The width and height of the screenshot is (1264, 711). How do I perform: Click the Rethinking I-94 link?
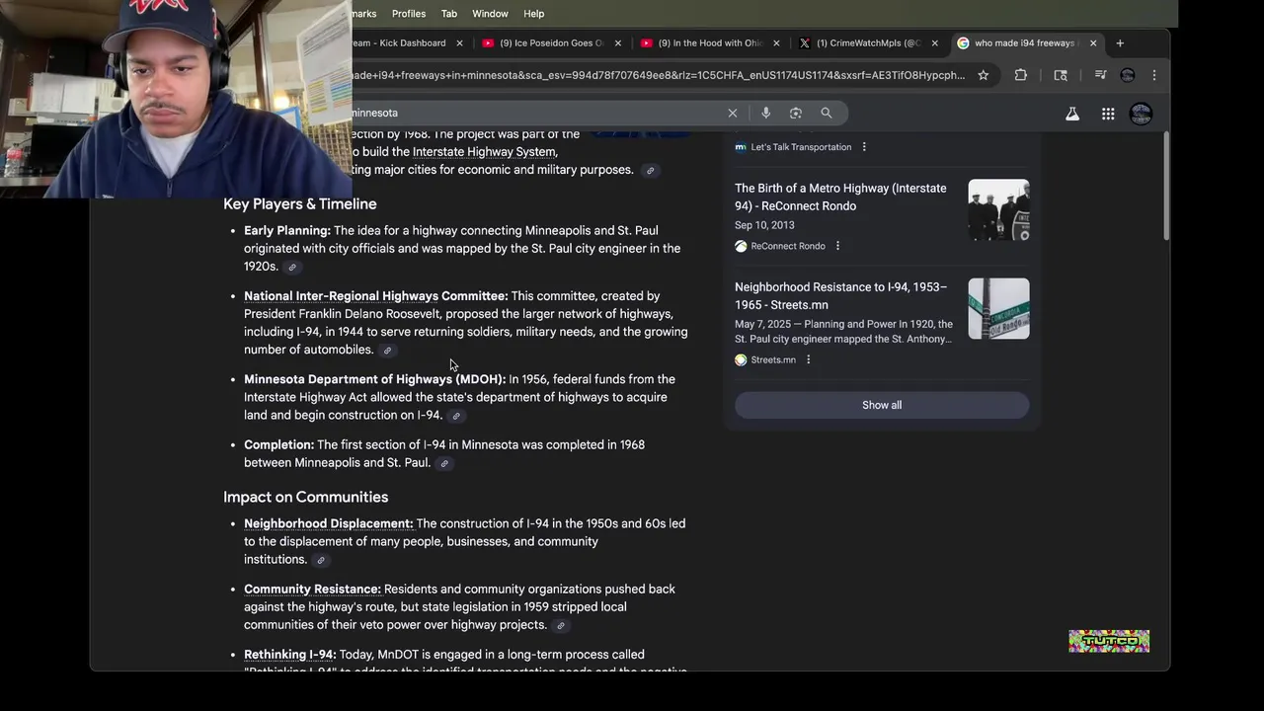point(290,654)
